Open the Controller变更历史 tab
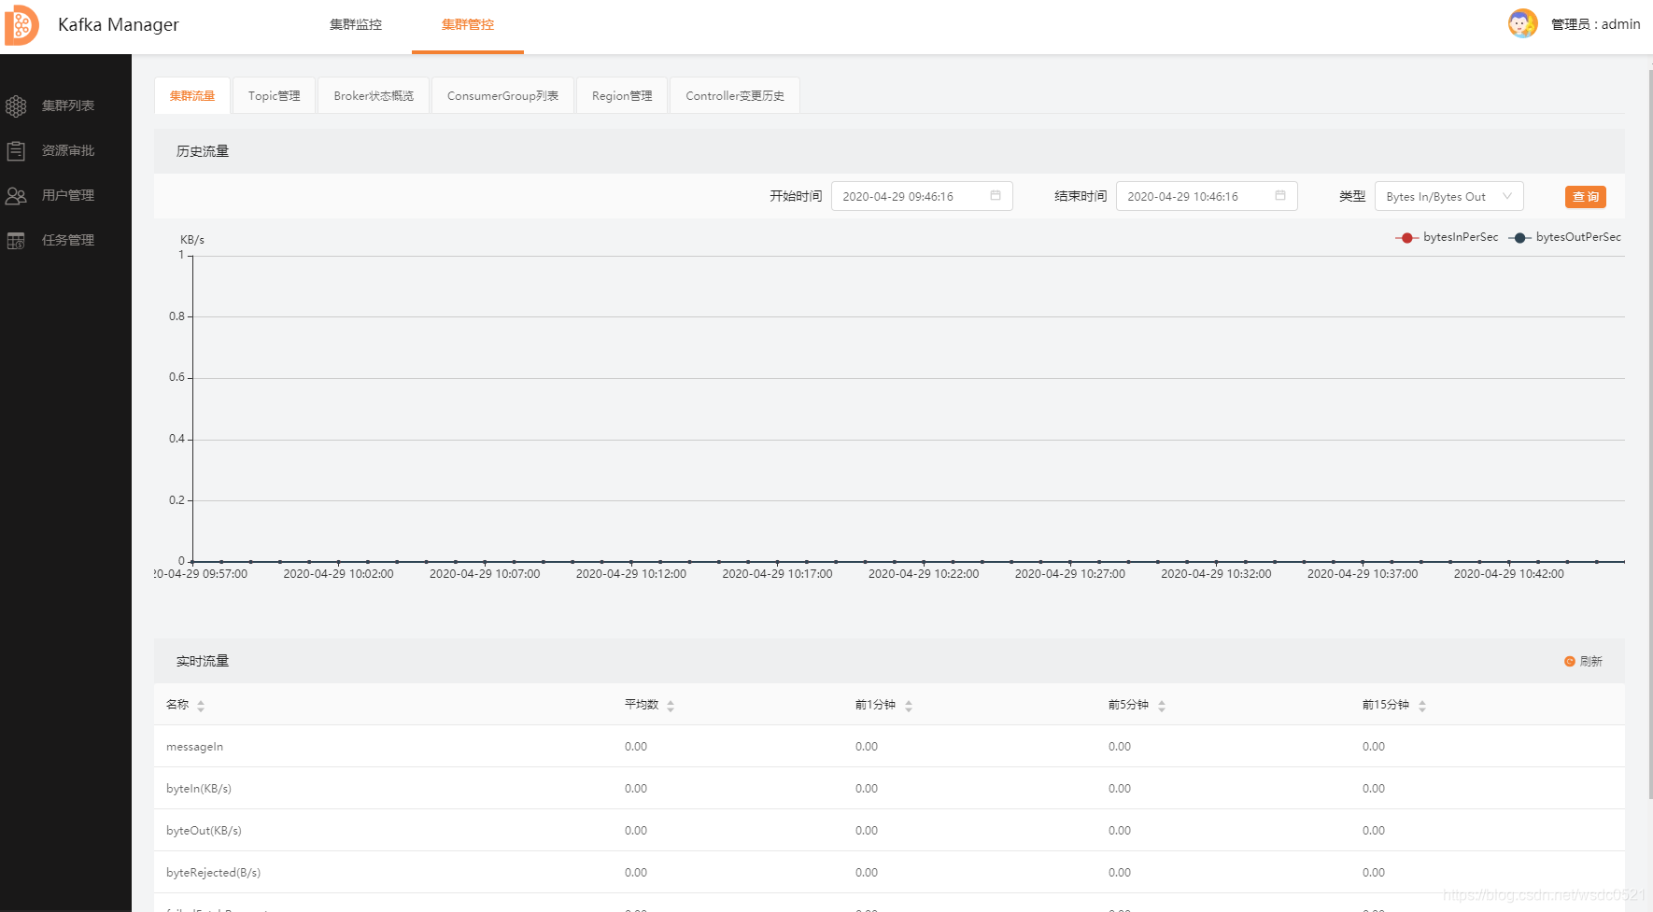 pos(735,95)
